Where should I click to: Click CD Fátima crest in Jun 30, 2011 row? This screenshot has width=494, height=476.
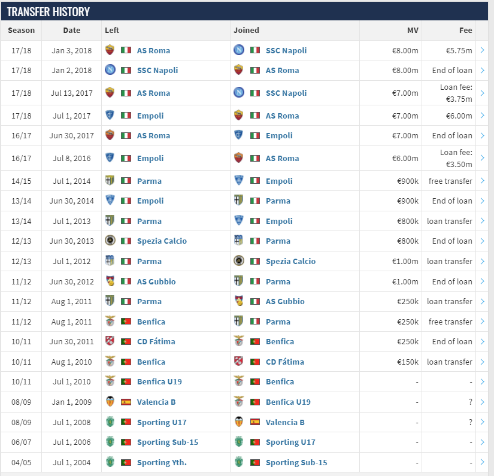point(110,341)
